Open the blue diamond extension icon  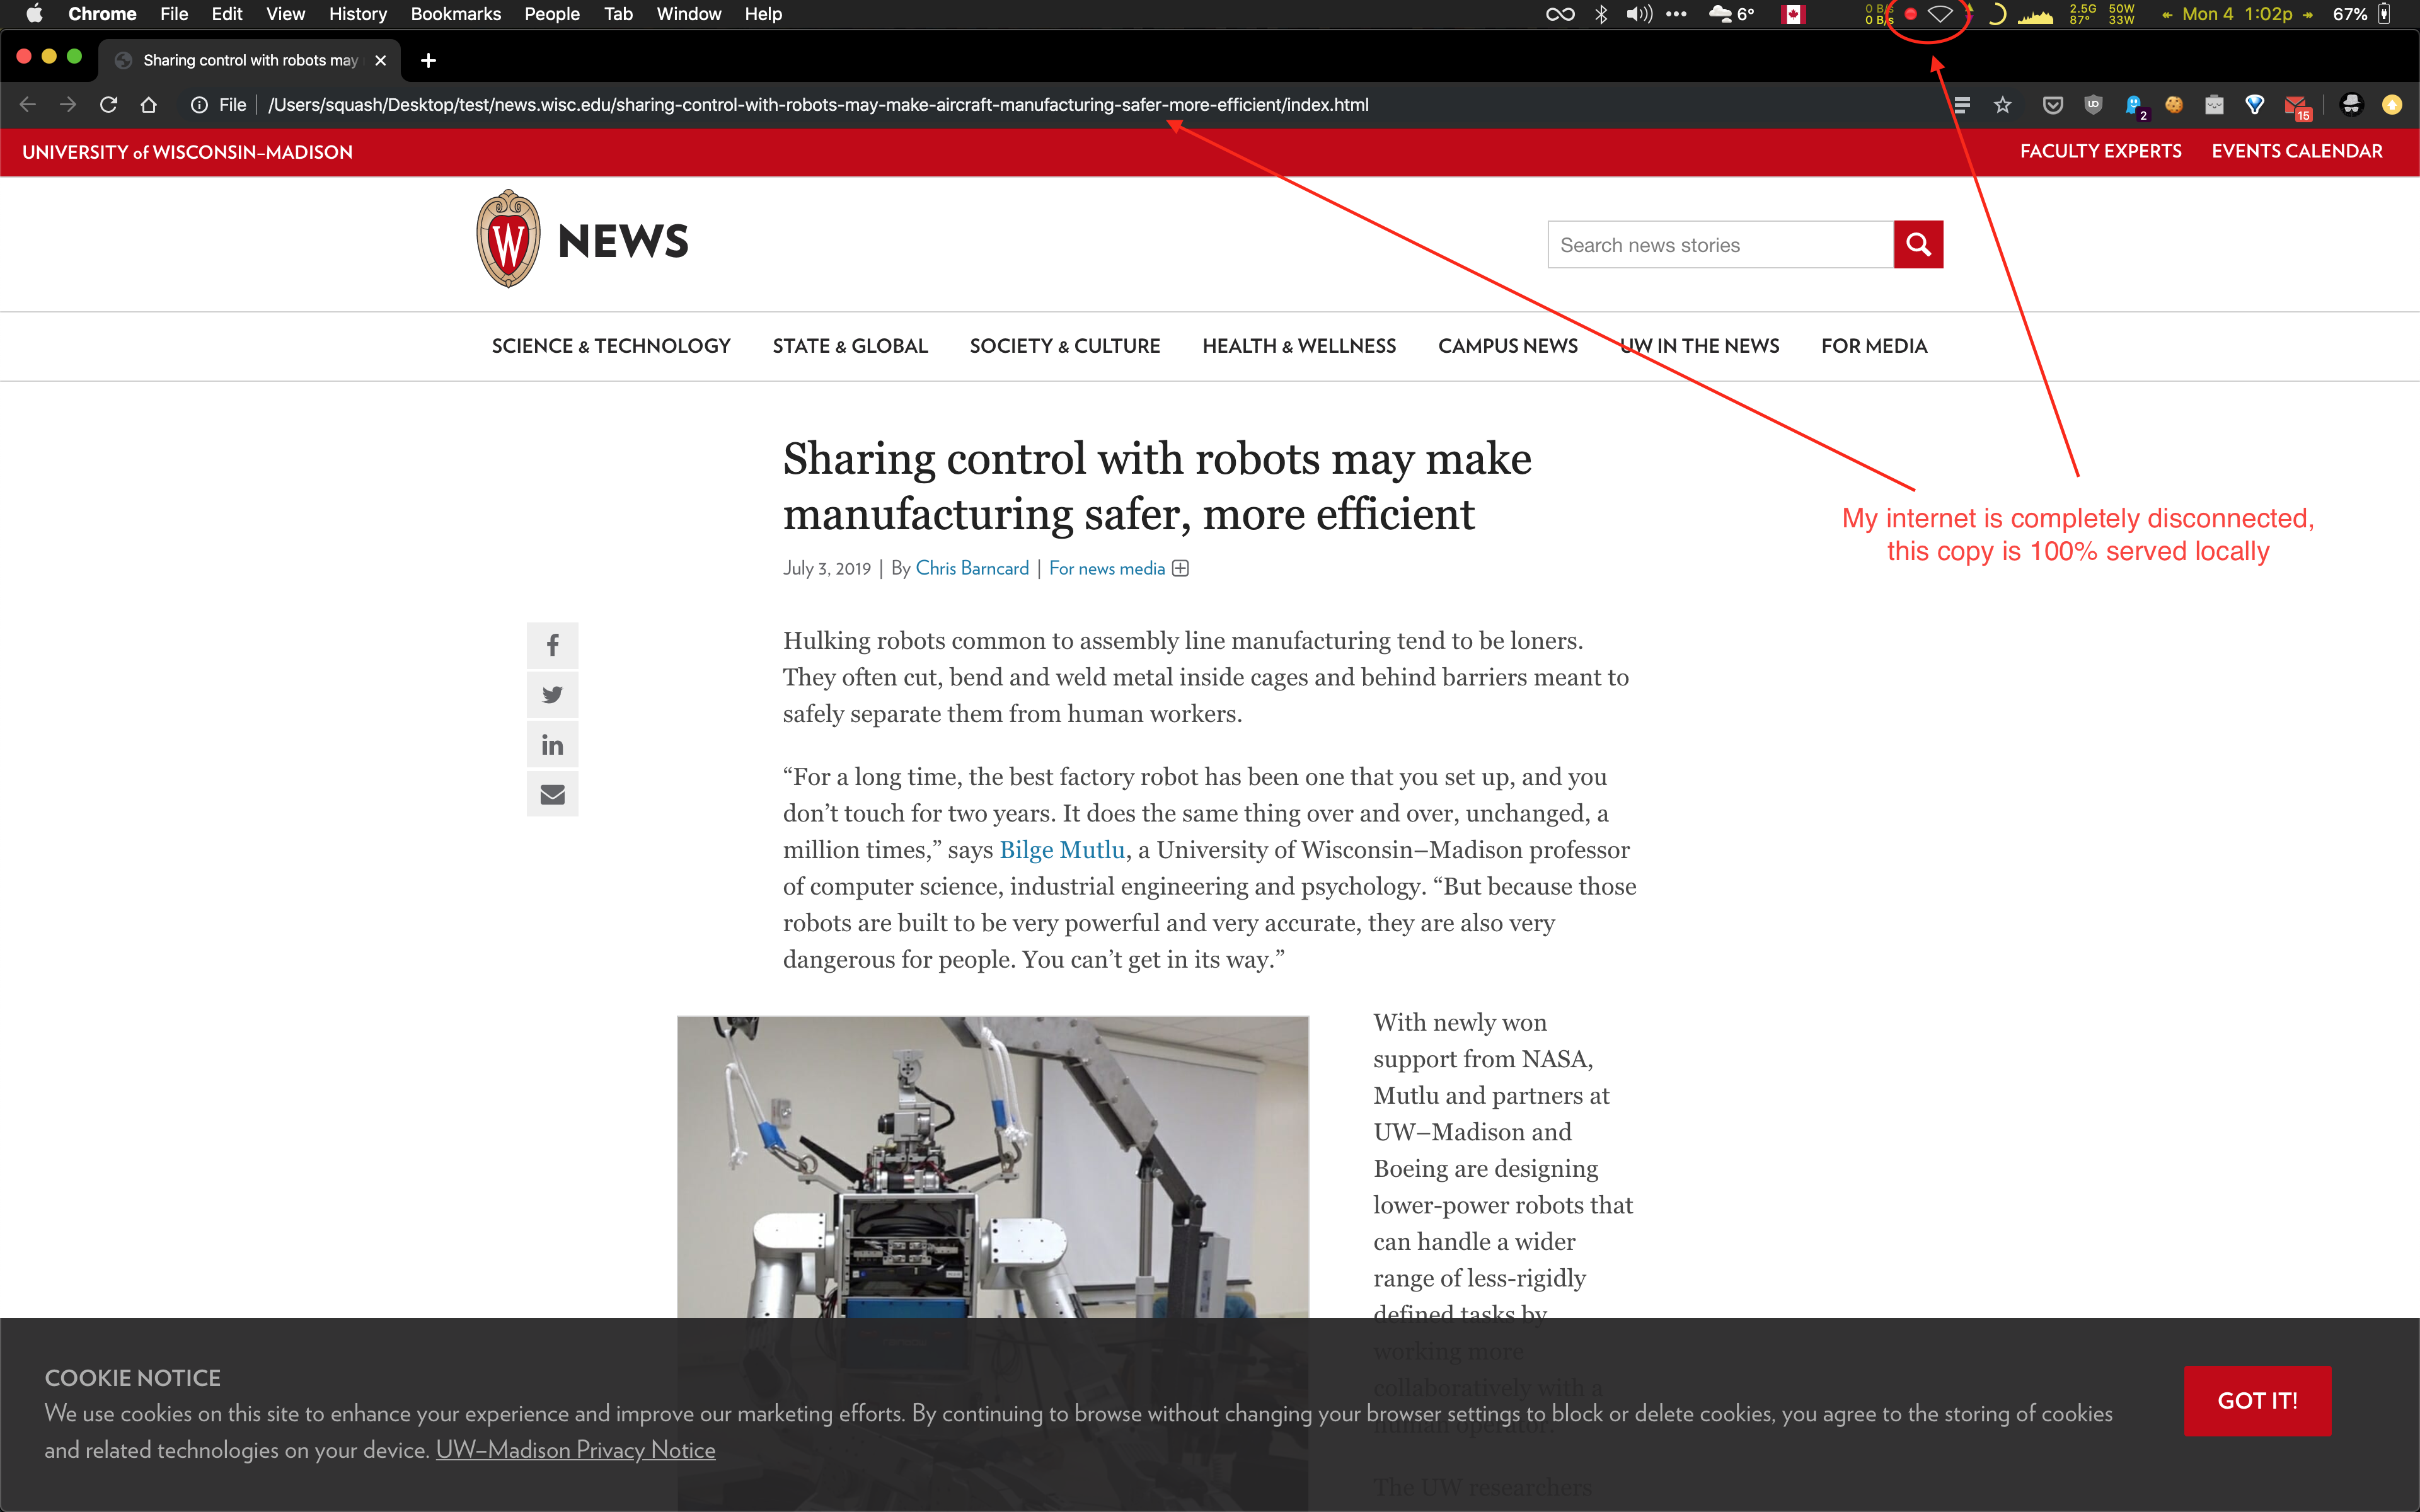(2254, 105)
